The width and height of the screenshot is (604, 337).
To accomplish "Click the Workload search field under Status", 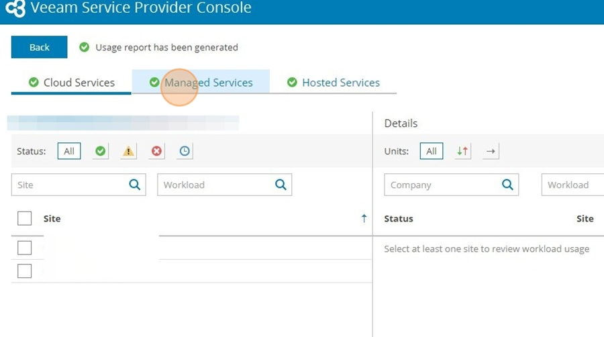I will click(225, 185).
